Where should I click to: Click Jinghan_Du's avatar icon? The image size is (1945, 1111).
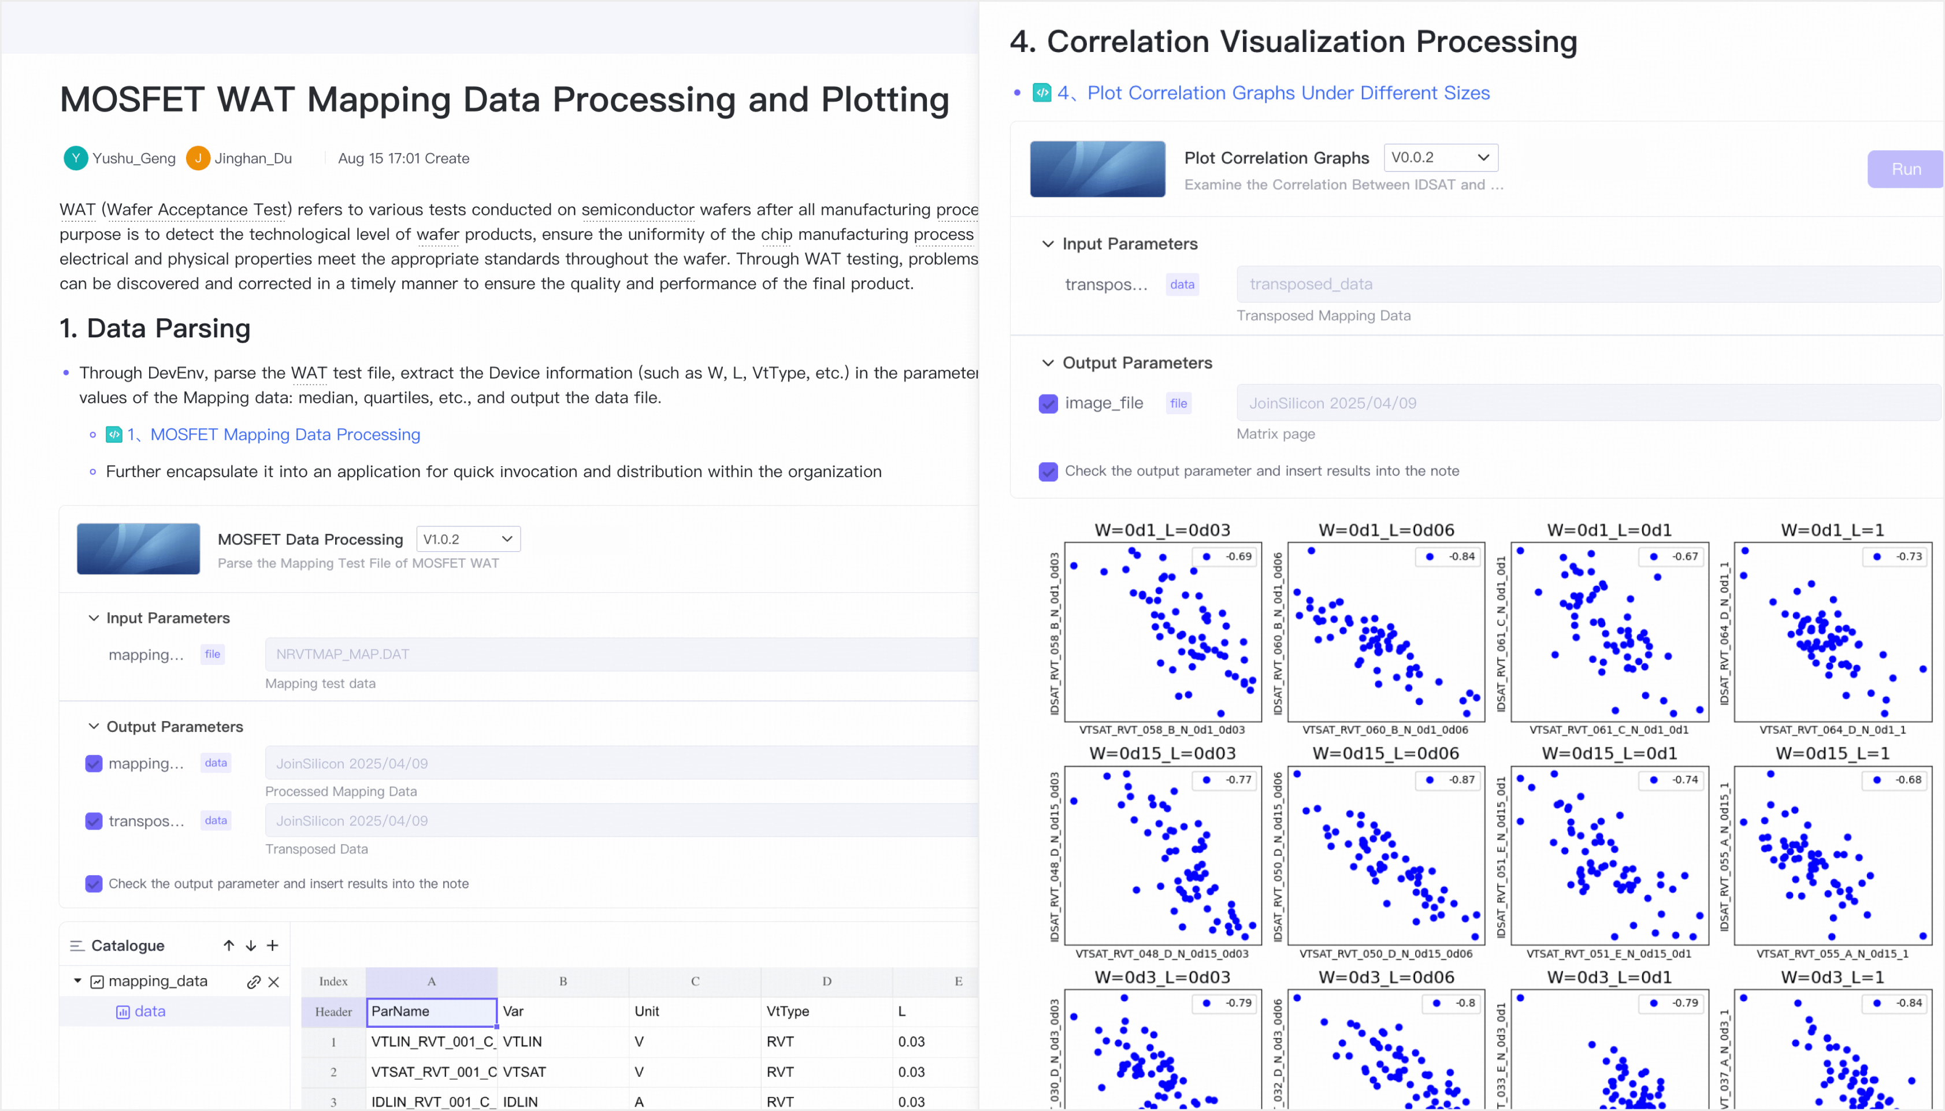[198, 158]
